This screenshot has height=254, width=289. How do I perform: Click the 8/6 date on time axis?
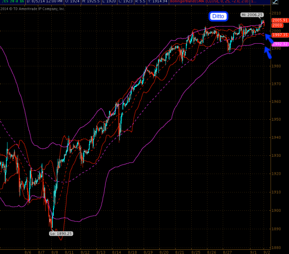point(27,252)
